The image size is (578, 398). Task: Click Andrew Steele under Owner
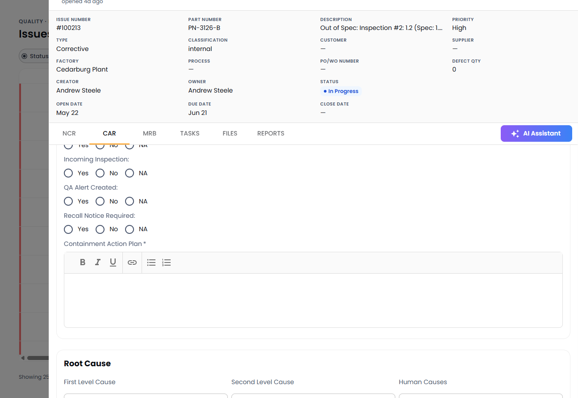pyautogui.click(x=210, y=90)
